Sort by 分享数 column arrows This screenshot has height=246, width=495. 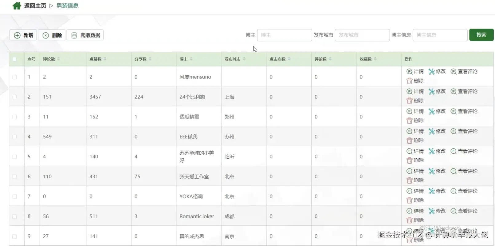click(x=150, y=59)
